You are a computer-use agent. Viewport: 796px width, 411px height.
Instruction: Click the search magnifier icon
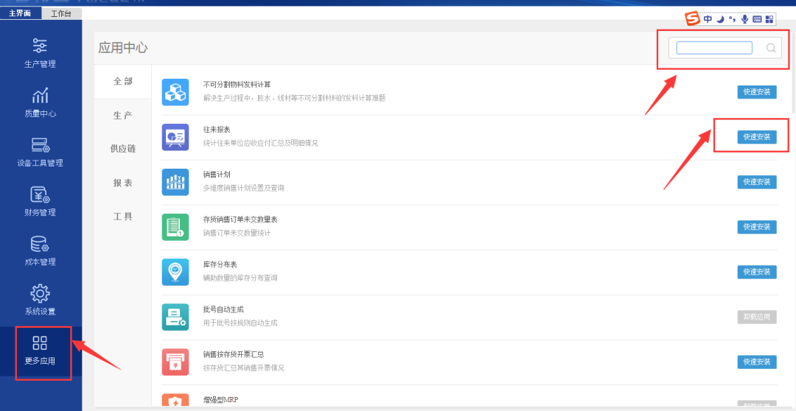771,49
